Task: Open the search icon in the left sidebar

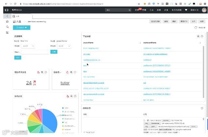Action: click(7, 27)
